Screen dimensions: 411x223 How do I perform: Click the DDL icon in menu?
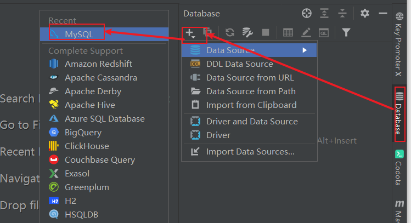click(195, 64)
